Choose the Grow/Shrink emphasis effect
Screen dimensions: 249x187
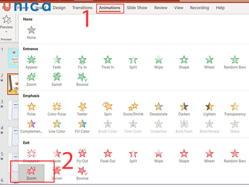click(133, 109)
